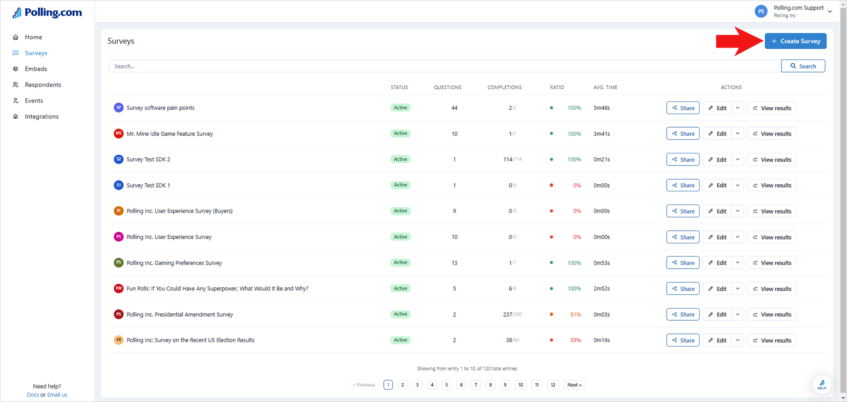
Task: Open Mr. Mine Idle Game Feature Survey title
Action: coord(170,134)
